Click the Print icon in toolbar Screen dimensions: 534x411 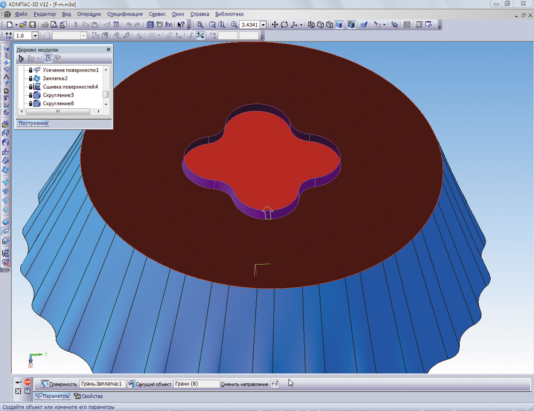(x=45, y=25)
